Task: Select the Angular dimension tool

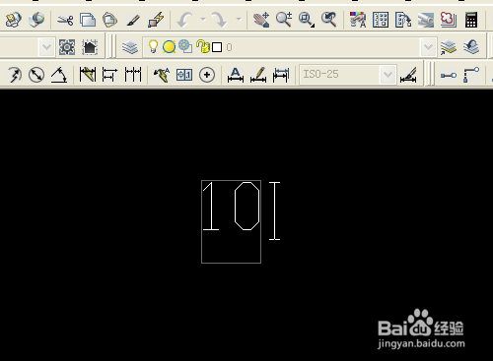Action: (59, 75)
